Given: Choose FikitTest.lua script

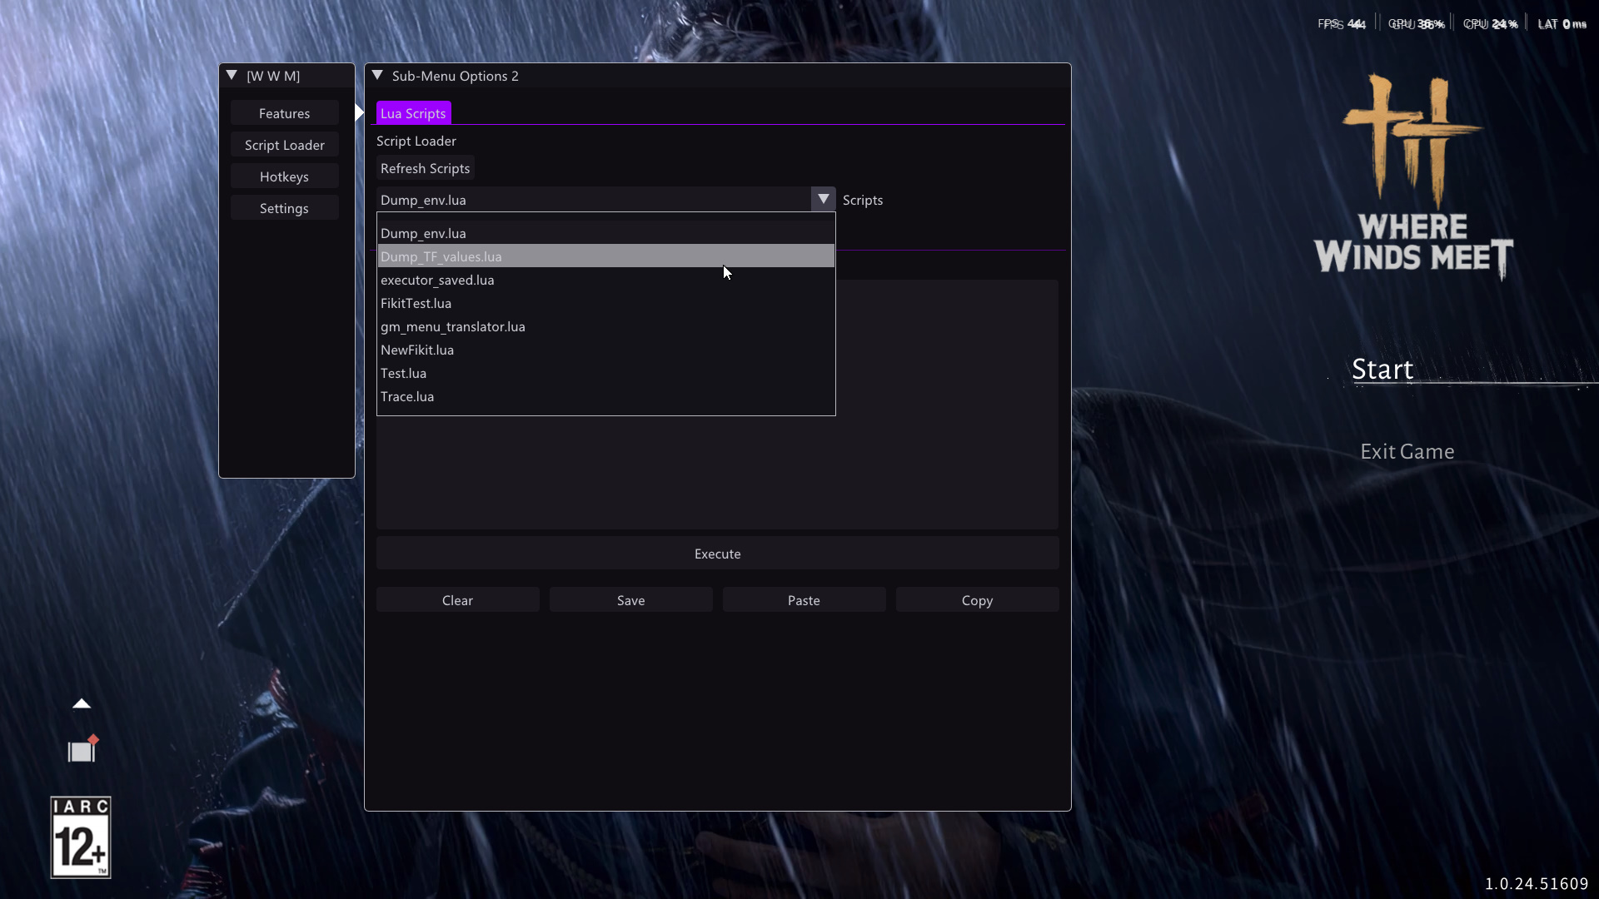Looking at the screenshot, I should click(x=605, y=303).
